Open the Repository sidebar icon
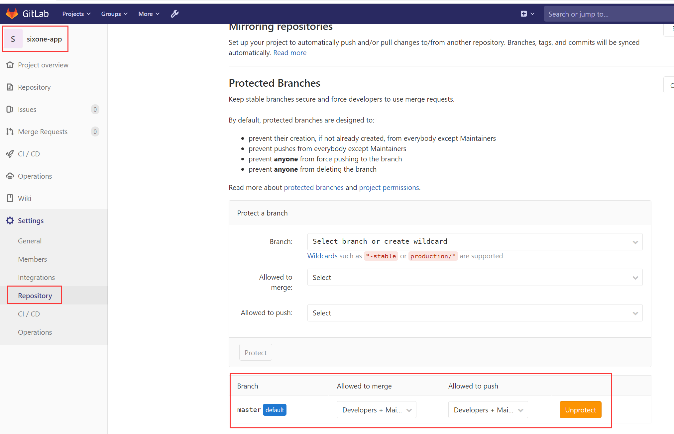 coord(10,87)
